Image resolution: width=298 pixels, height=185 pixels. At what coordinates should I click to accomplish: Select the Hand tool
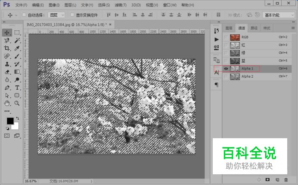click(x=7, y=103)
